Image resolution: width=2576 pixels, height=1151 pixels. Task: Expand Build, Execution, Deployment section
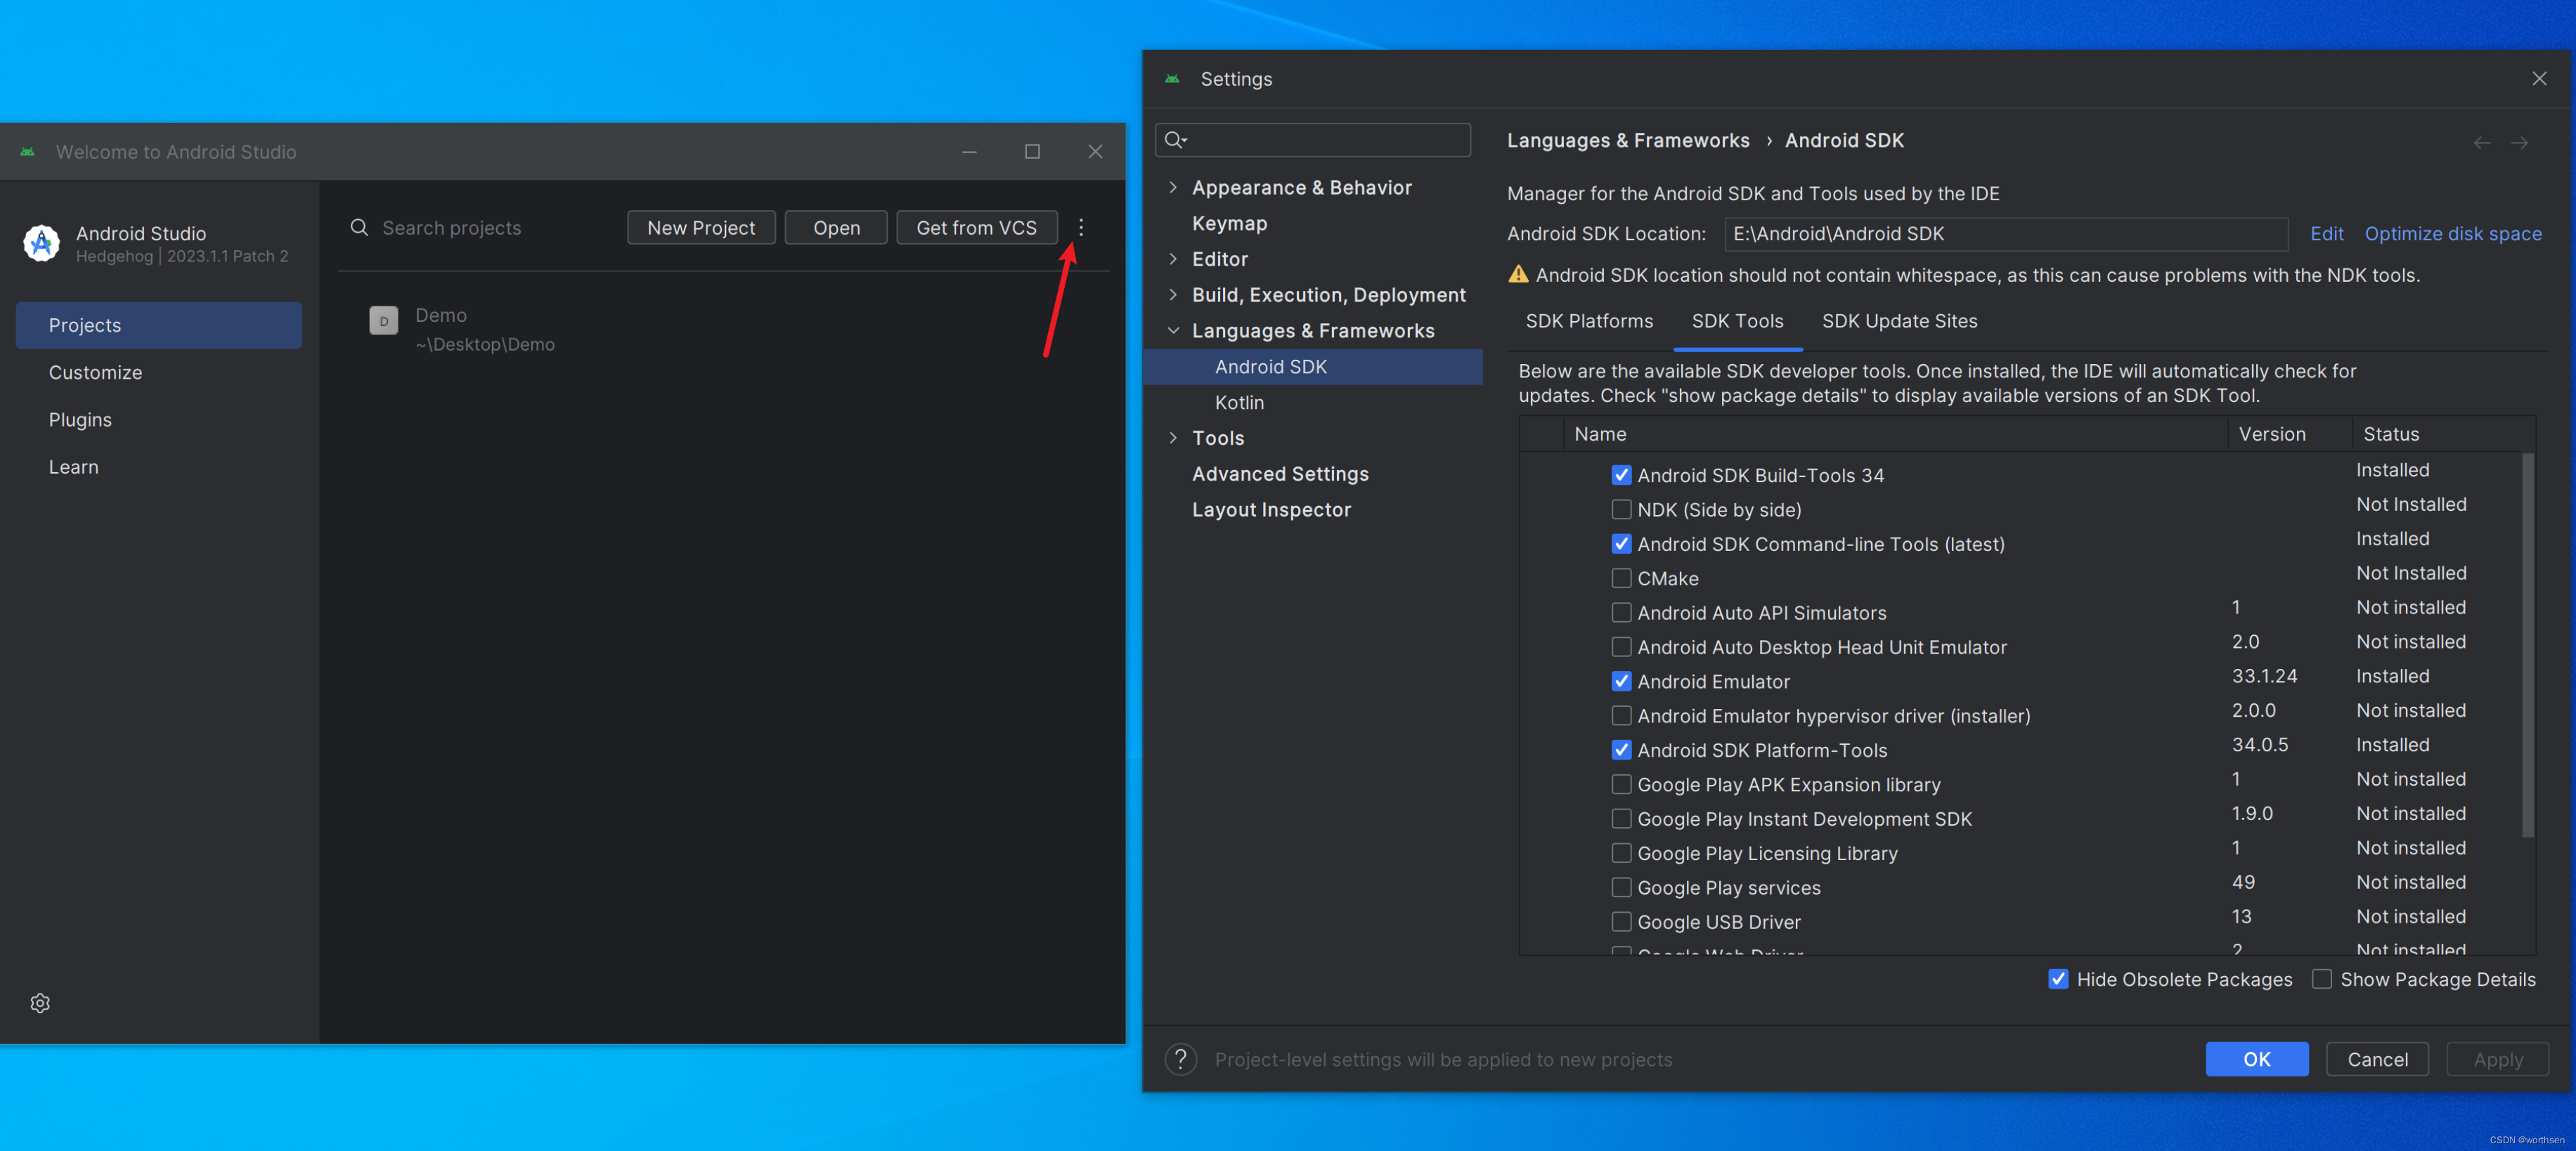pos(1173,294)
